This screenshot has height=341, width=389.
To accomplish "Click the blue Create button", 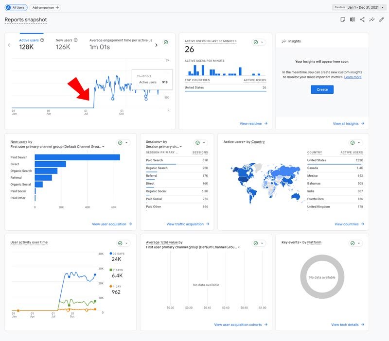I will (322, 89).
